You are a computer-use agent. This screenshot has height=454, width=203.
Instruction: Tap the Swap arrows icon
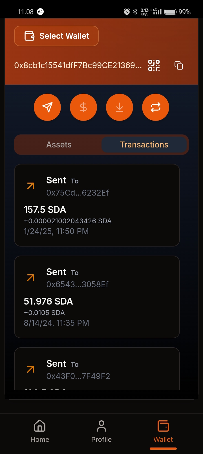156,107
